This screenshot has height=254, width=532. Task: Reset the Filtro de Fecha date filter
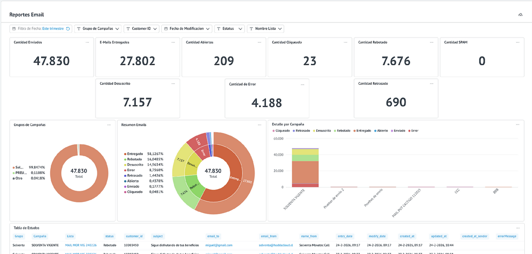[x=68, y=29]
